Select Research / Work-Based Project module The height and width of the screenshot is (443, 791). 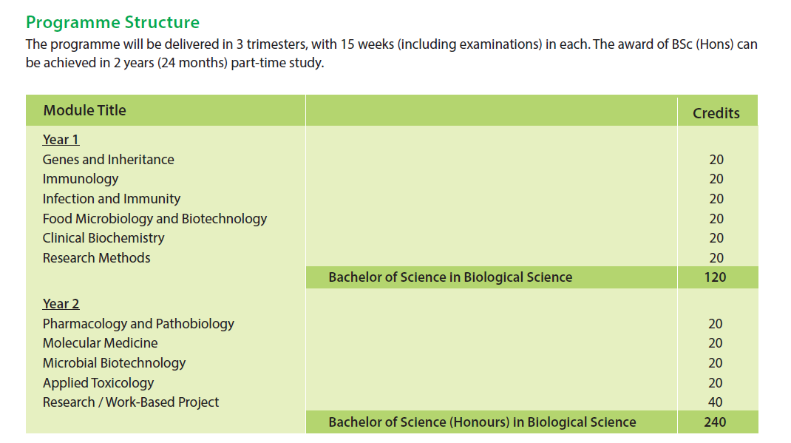coord(131,402)
